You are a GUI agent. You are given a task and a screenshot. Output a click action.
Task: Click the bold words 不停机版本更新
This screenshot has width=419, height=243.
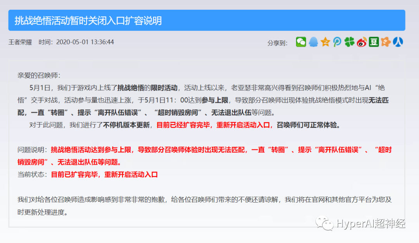(x=126, y=125)
